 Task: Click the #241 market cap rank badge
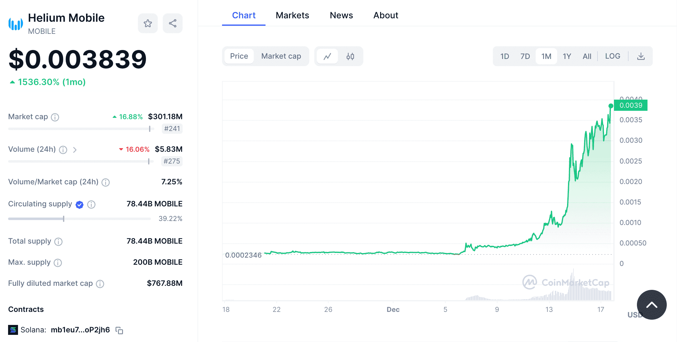[x=172, y=128]
